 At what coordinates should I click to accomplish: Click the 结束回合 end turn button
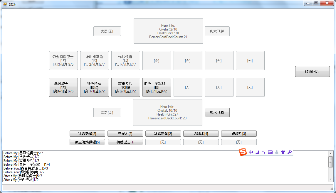pos(312,72)
